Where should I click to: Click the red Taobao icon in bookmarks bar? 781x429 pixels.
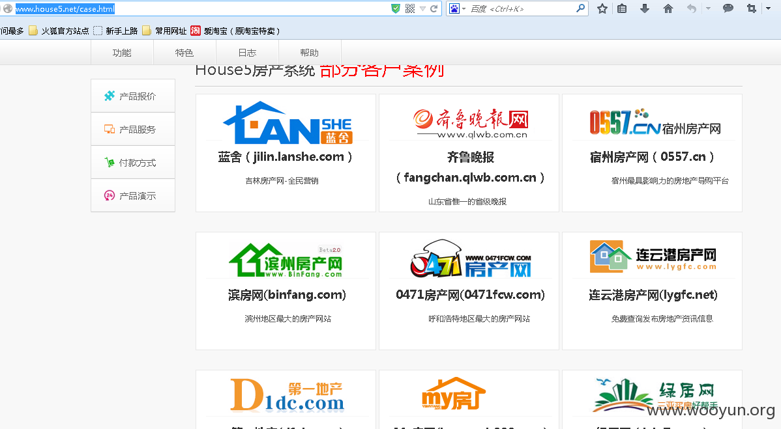click(x=196, y=31)
